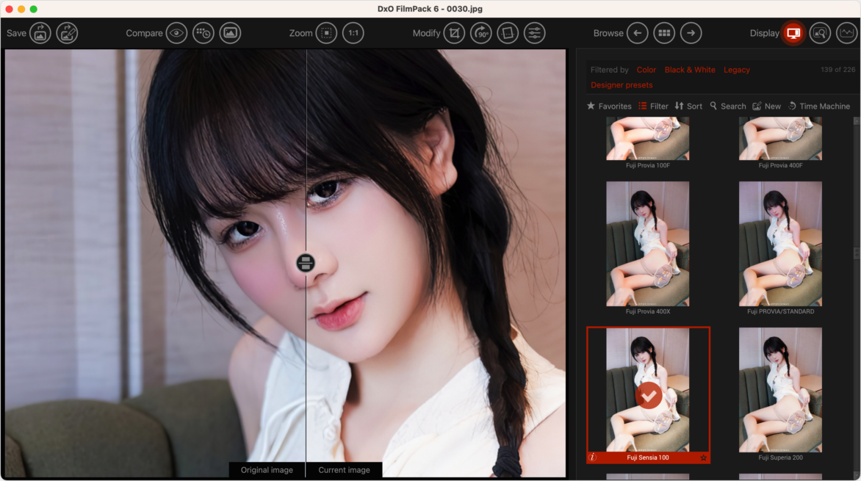The height and width of the screenshot is (481, 861).
Task: Set zoom to 1:1
Action: point(353,33)
